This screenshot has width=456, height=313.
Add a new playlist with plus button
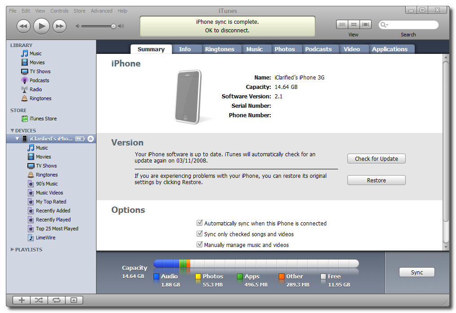[x=22, y=300]
